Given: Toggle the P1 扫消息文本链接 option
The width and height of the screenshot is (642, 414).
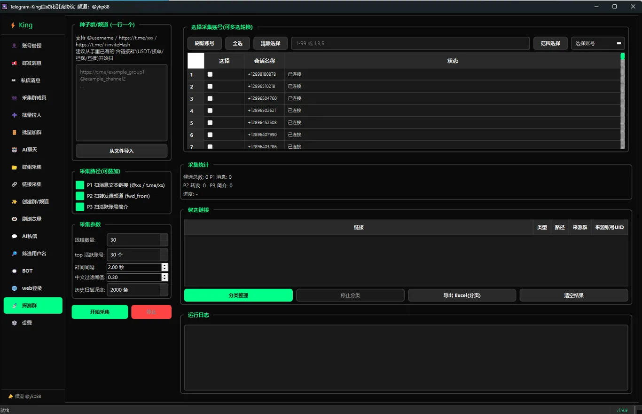Looking at the screenshot, I should [x=80, y=185].
